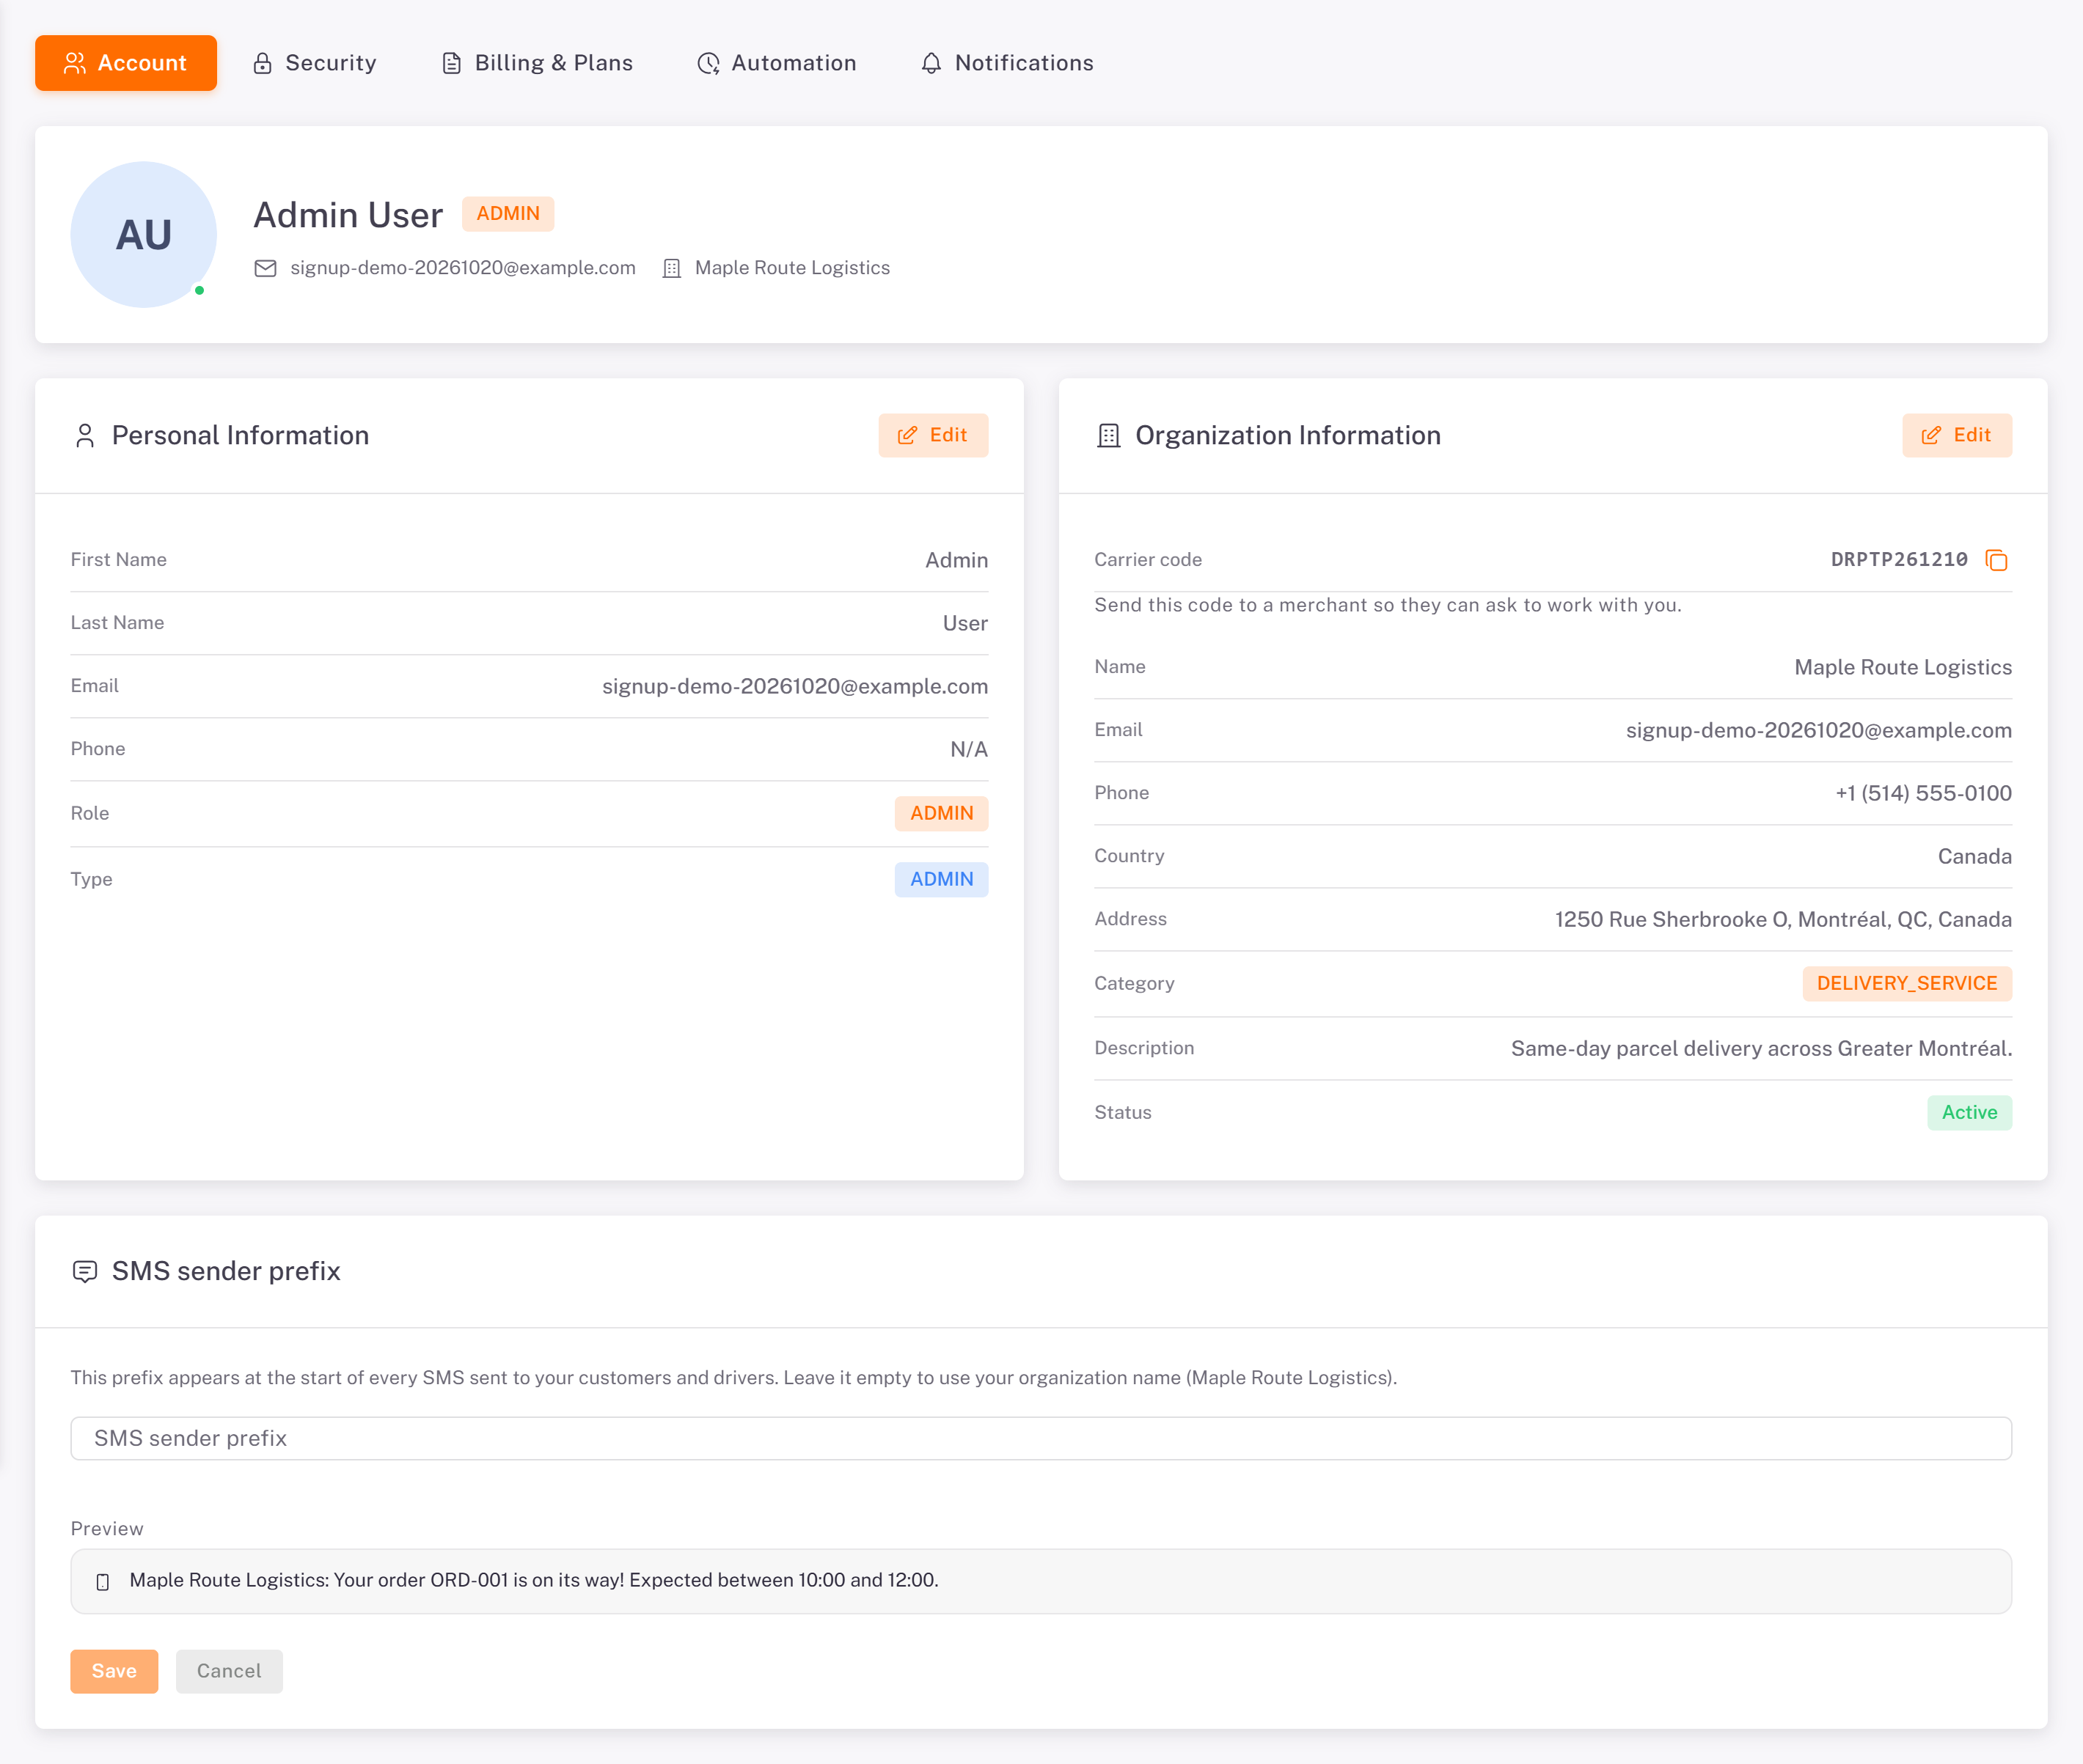
Task: Click the SMS preview message text
Action: [x=533, y=1581]
